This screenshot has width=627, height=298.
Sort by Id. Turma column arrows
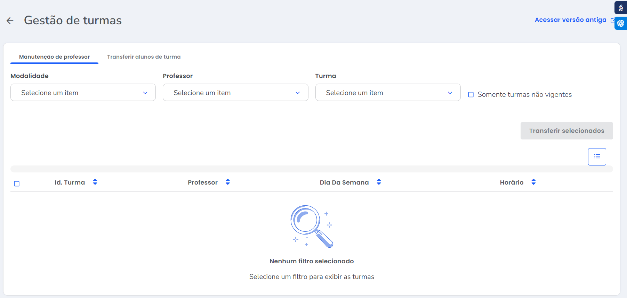coord(95,182)
